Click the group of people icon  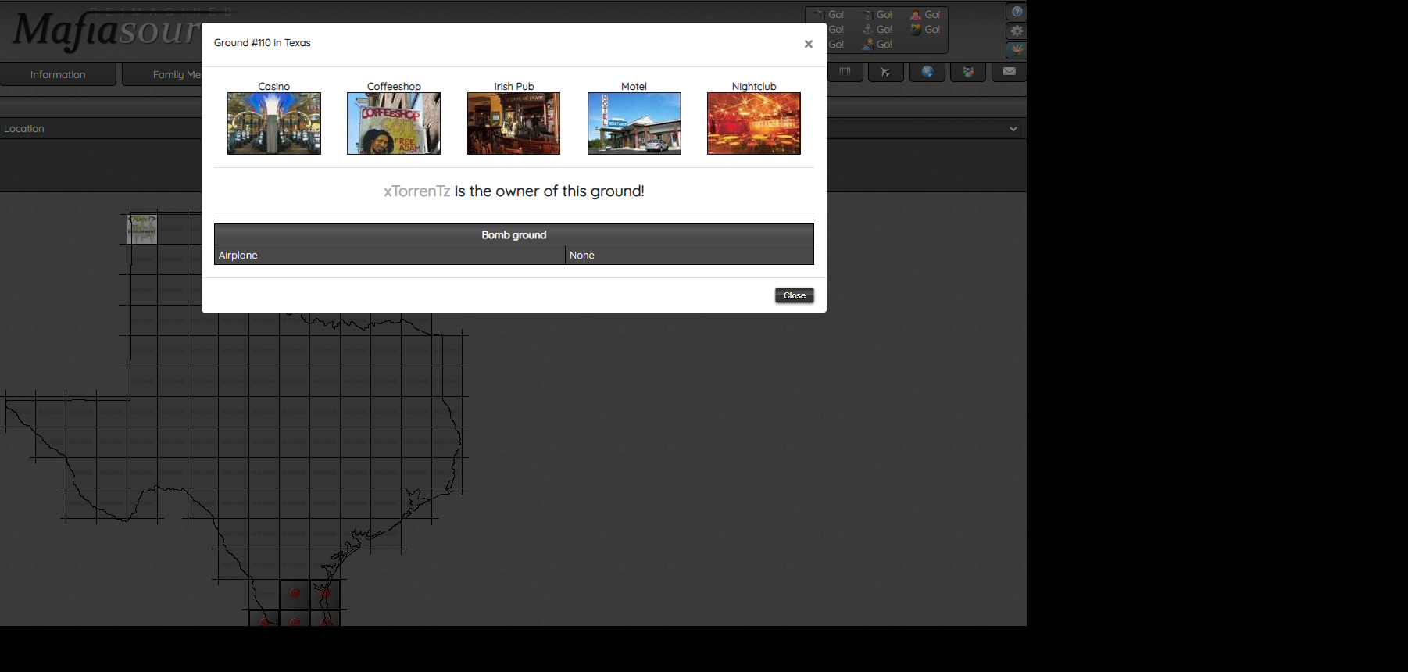pyautogui.click(x=968, y=72)
